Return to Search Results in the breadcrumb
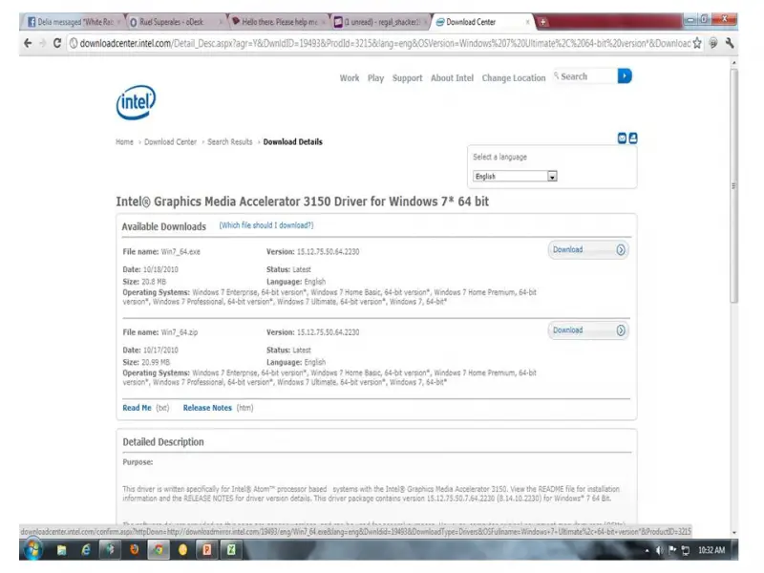This screenshot has width=764, height=573. (230, 141)
